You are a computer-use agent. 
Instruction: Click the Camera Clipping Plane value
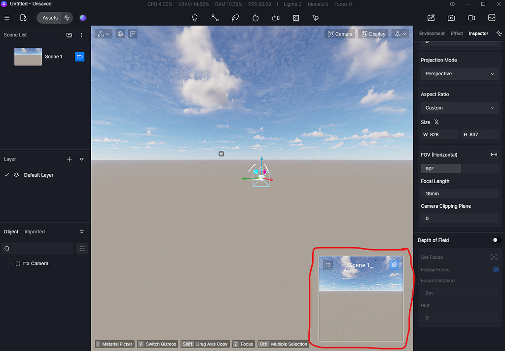tap(460, 218)
